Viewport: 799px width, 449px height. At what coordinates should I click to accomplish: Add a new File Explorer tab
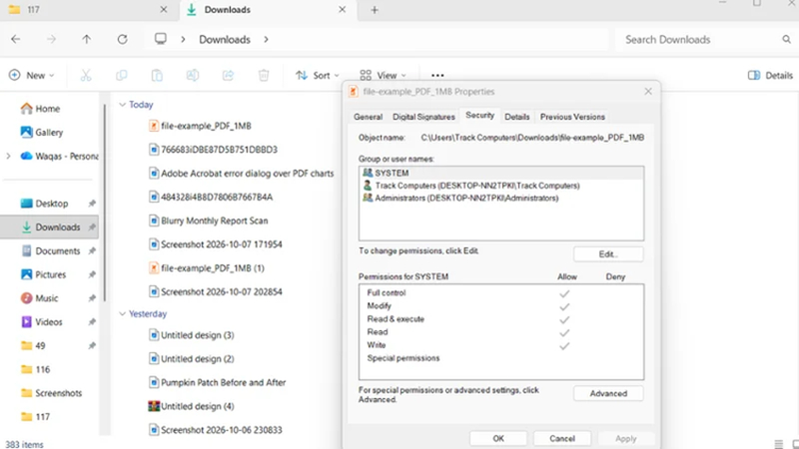point(375,10)
